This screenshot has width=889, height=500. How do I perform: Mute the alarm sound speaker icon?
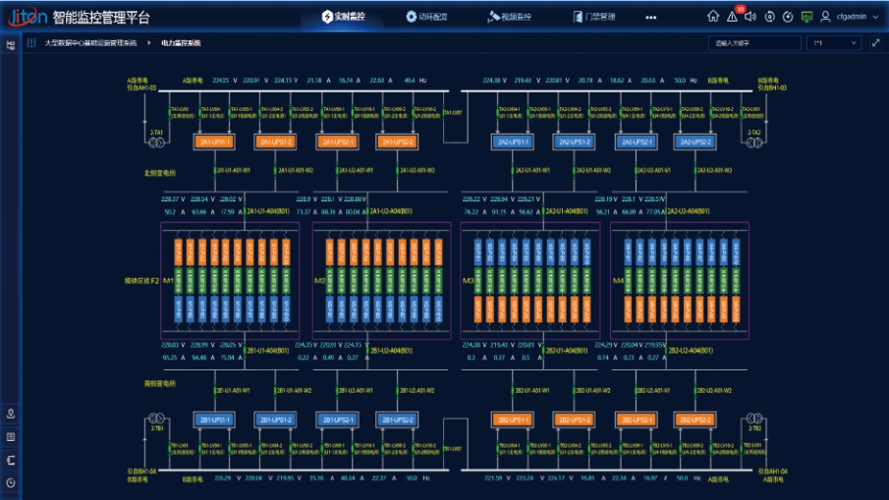click(750, 17)
